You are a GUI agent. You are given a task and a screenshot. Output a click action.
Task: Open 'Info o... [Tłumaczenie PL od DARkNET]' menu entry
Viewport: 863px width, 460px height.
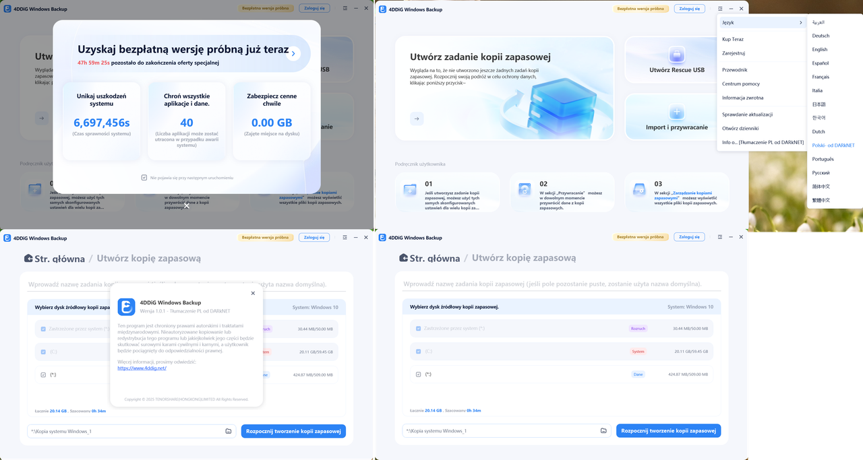762,143
